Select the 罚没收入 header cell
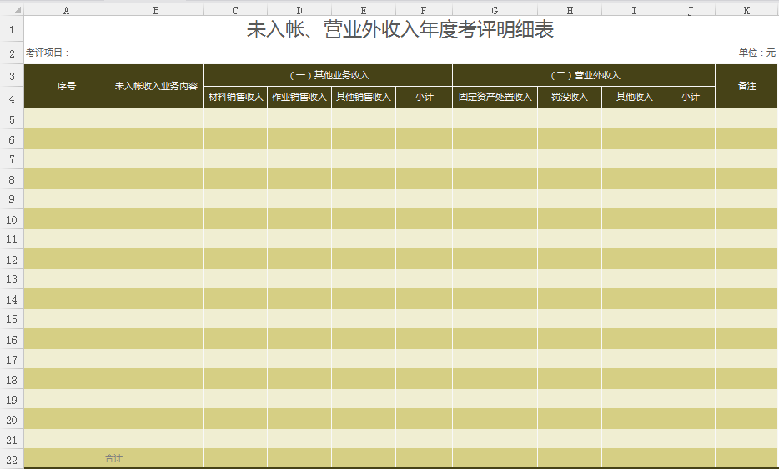This screenshot has height=469, width=779. [x=569, y=98]
